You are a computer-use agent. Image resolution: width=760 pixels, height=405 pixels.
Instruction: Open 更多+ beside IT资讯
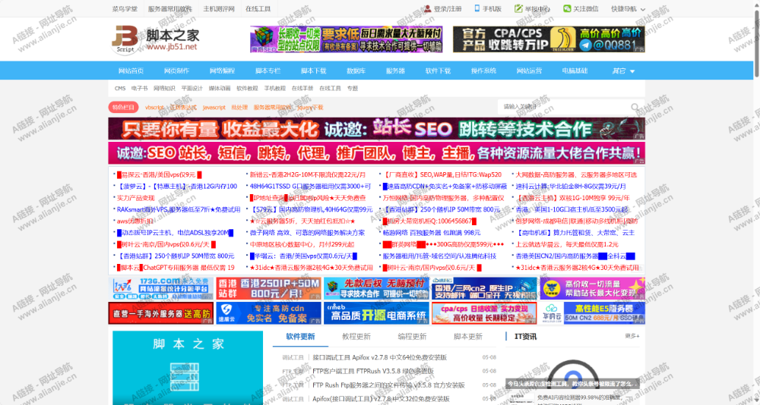[x=632, y=336]
